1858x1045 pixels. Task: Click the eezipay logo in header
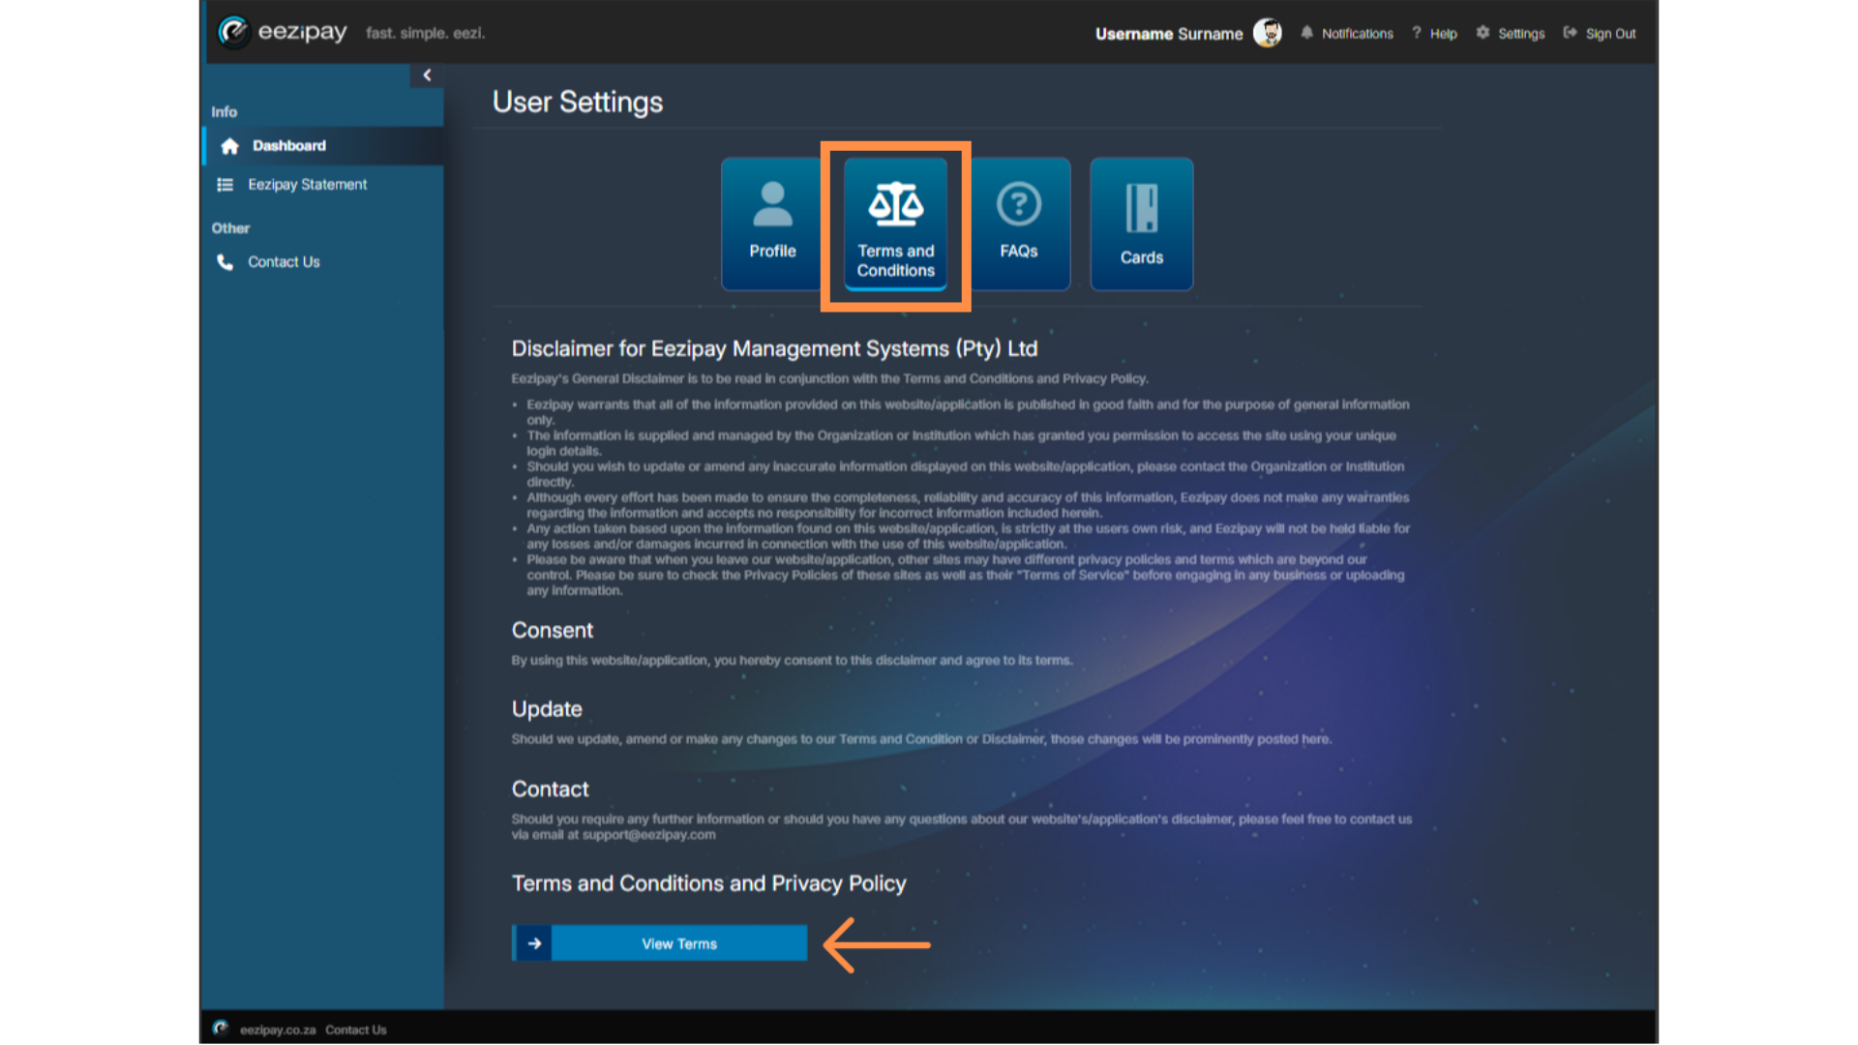tap(283, 32)
